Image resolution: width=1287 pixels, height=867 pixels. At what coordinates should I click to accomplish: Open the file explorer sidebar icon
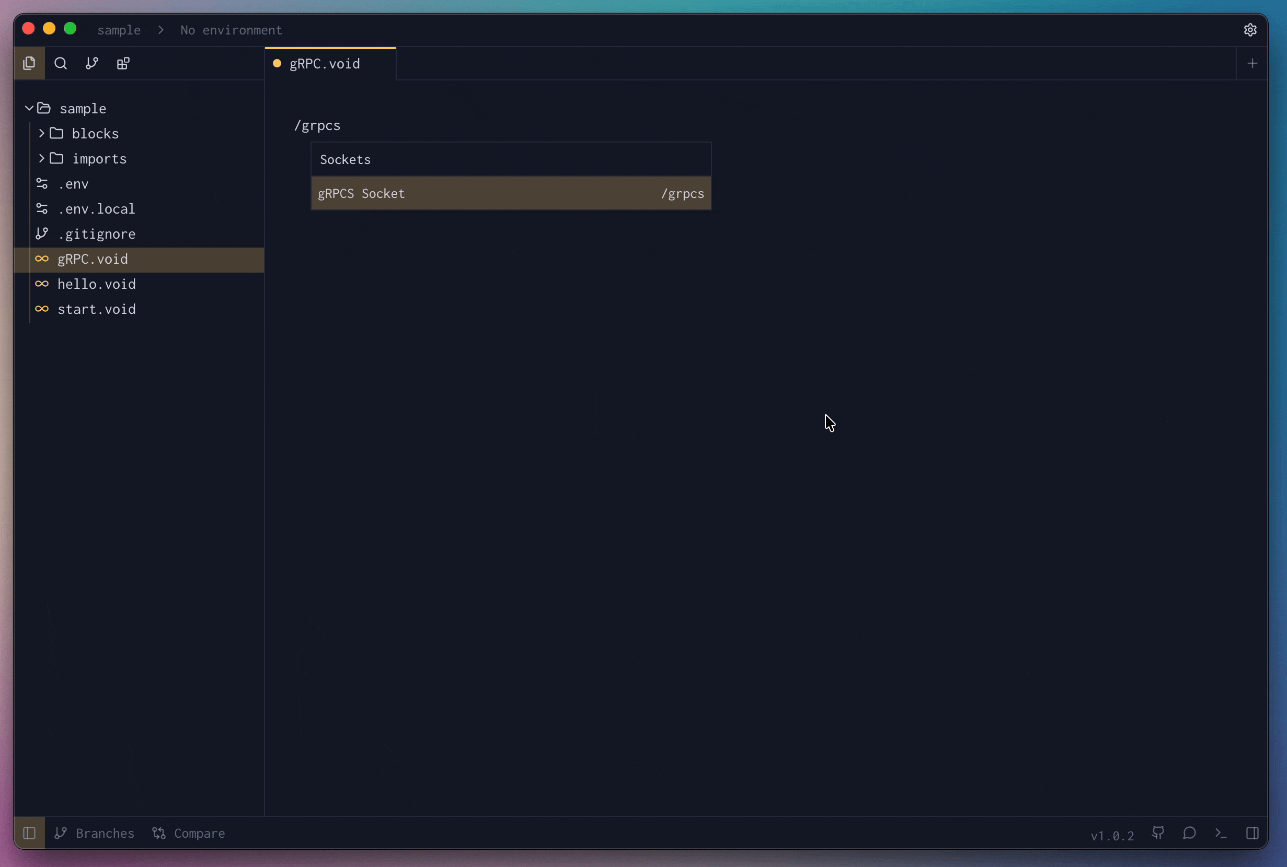click(x=29, y=64)
